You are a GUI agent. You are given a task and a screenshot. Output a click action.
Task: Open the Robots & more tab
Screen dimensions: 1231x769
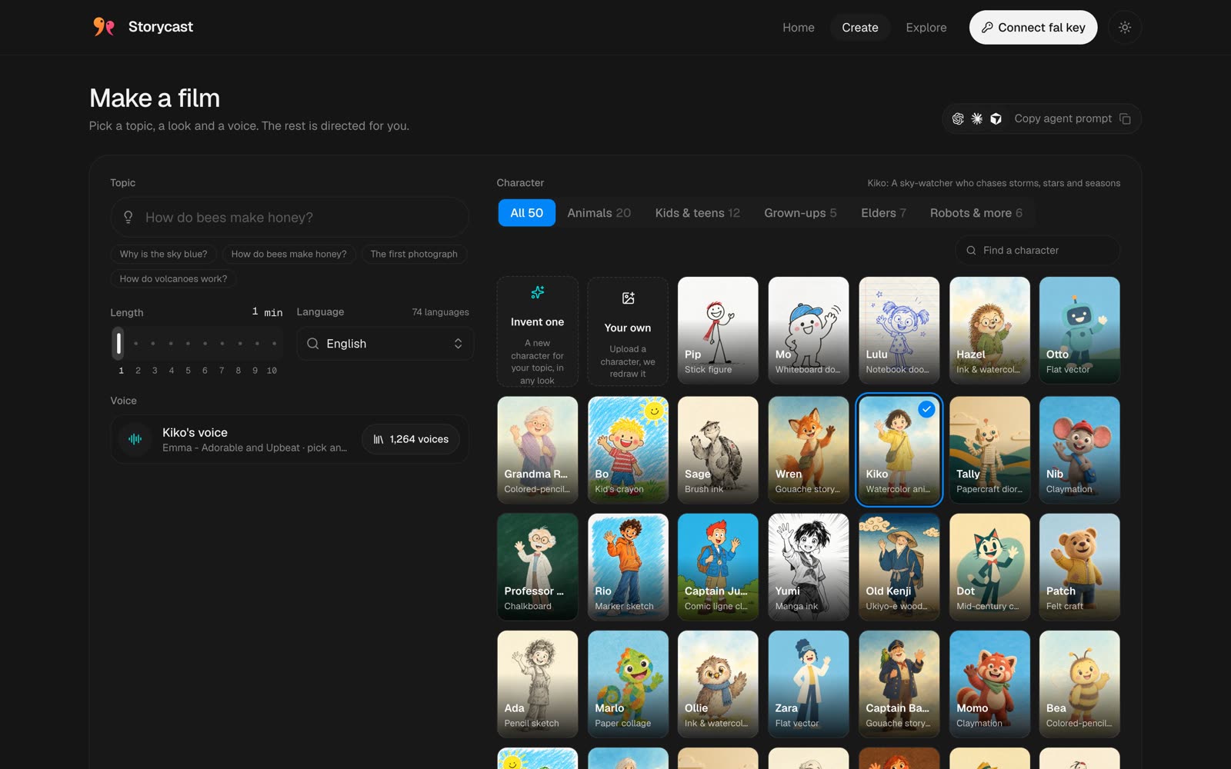tap(976, 213)
